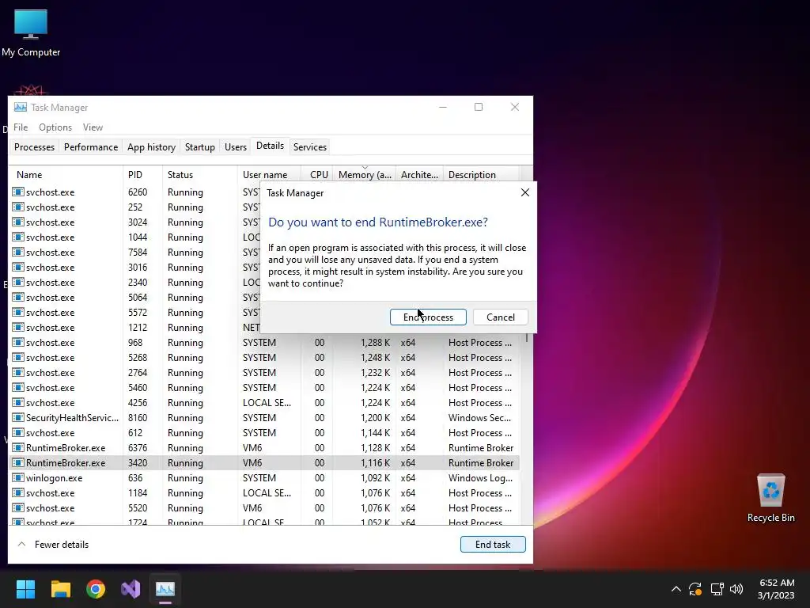Image resolution: width=810 pixels, height=608 pixels.
Task: Close the RuntimeBroker confirmation dialog
Action: (x=525, y=192)
